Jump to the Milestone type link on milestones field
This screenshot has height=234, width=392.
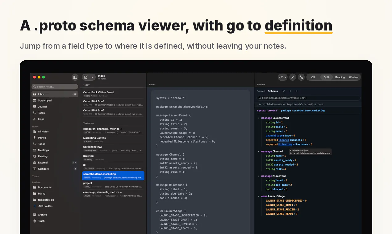pyautogui.click(x=285, y=144)
